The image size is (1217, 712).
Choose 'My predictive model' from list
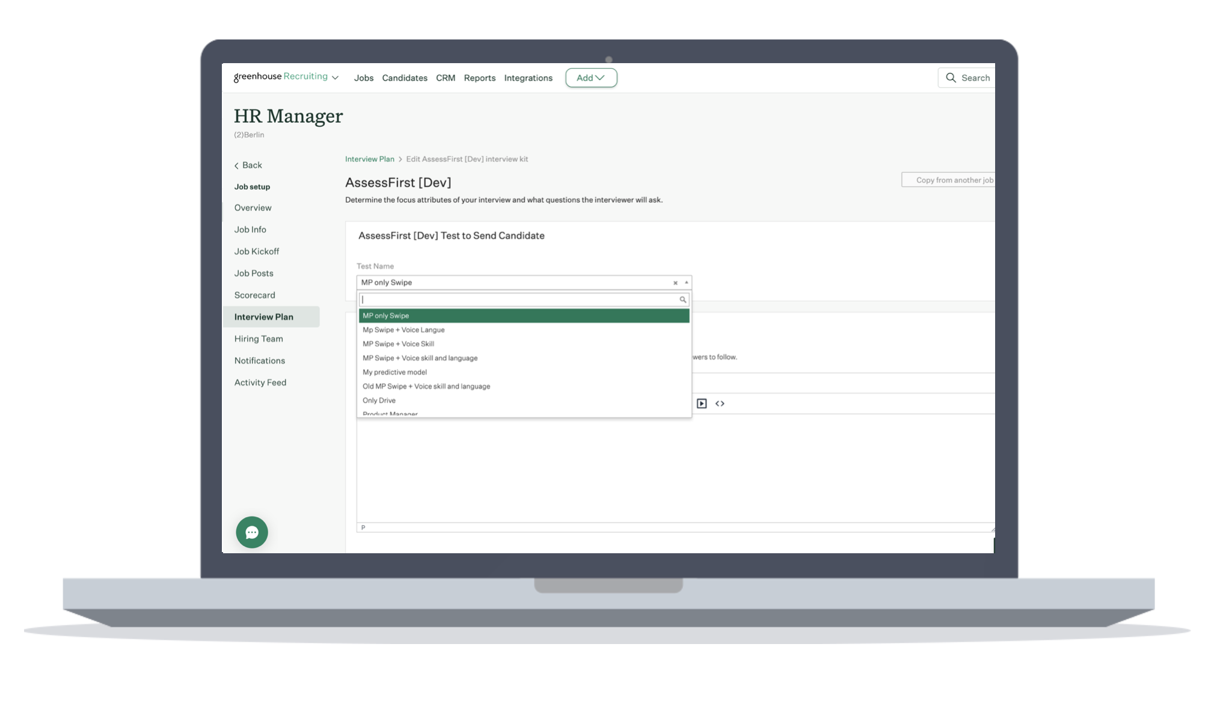point(394,372)
